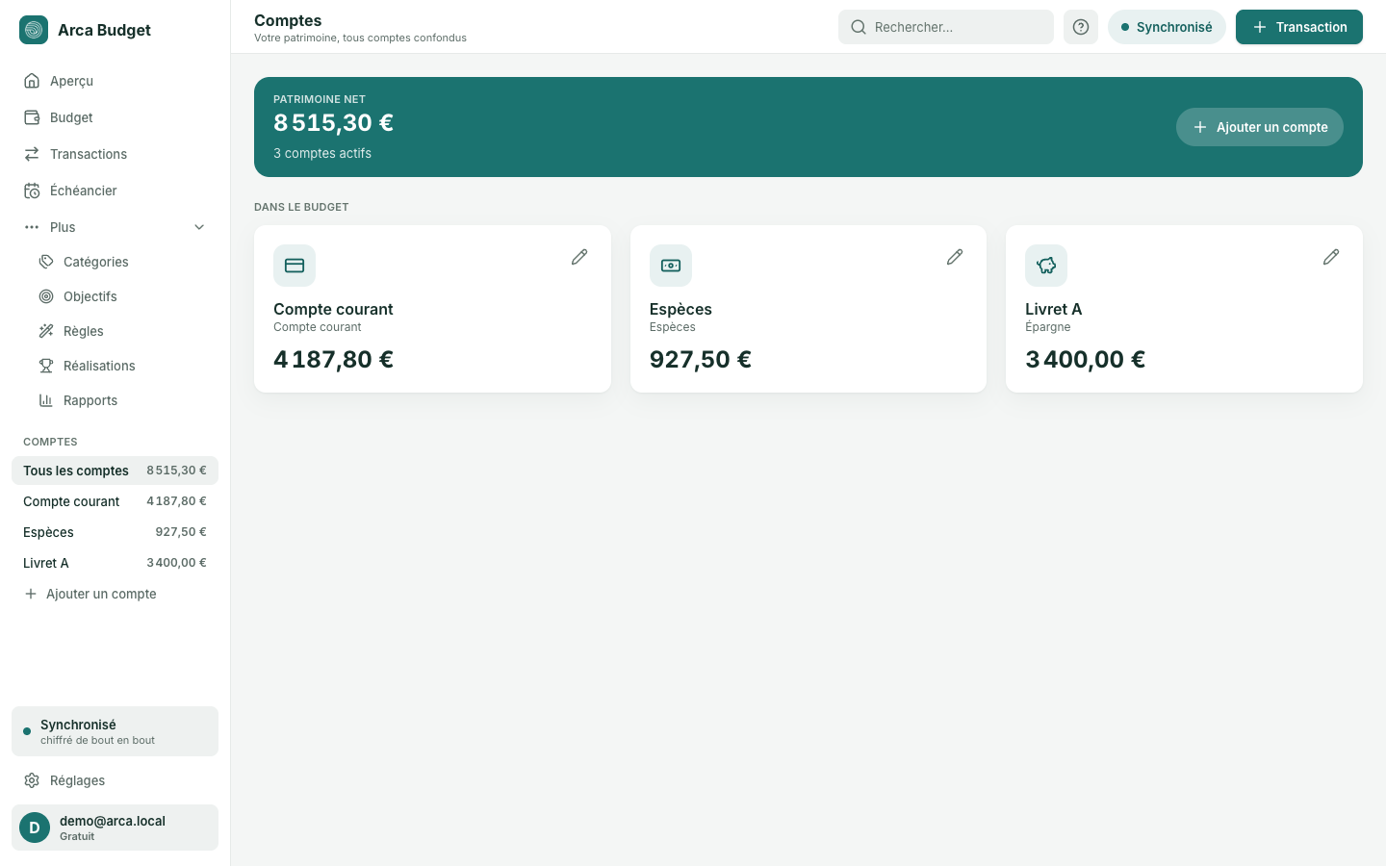Click the three-dots icon next to Plus
The height and width of the screenshot is (866, 1386).
[32, 227]
